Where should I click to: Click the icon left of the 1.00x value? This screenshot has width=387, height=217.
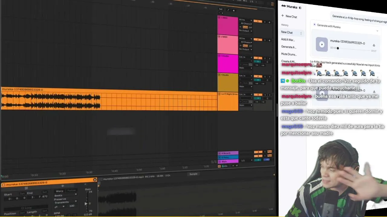click(x=220, y=166)
